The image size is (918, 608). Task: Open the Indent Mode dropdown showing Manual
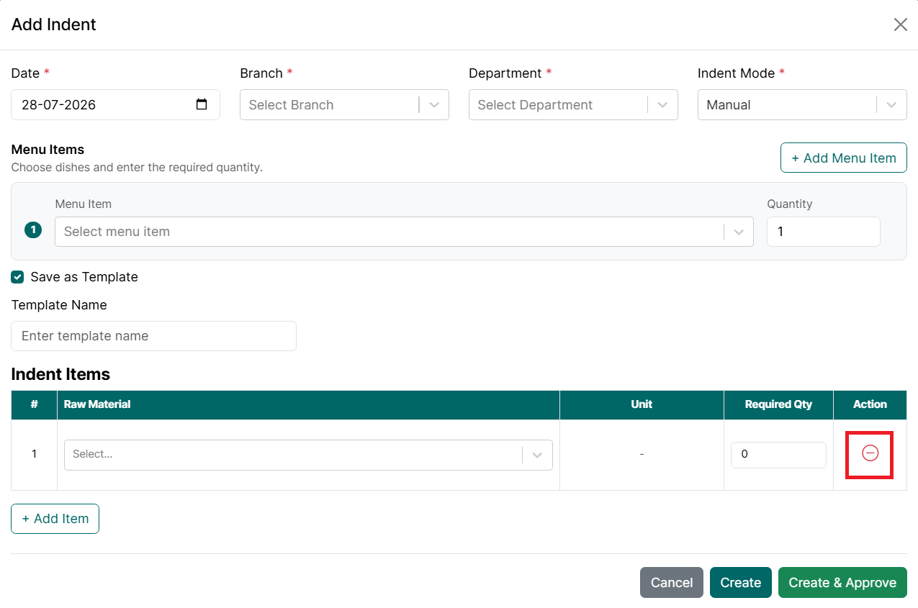pos(802,104)
